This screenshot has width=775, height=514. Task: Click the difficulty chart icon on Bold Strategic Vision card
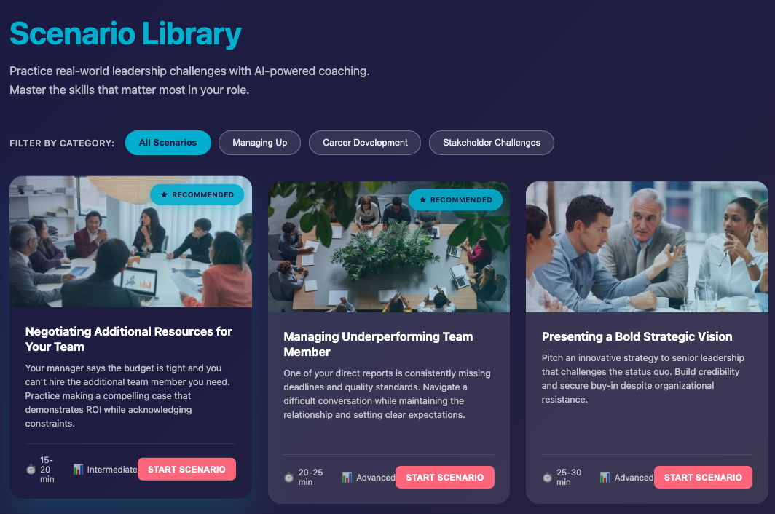(605, 478)
